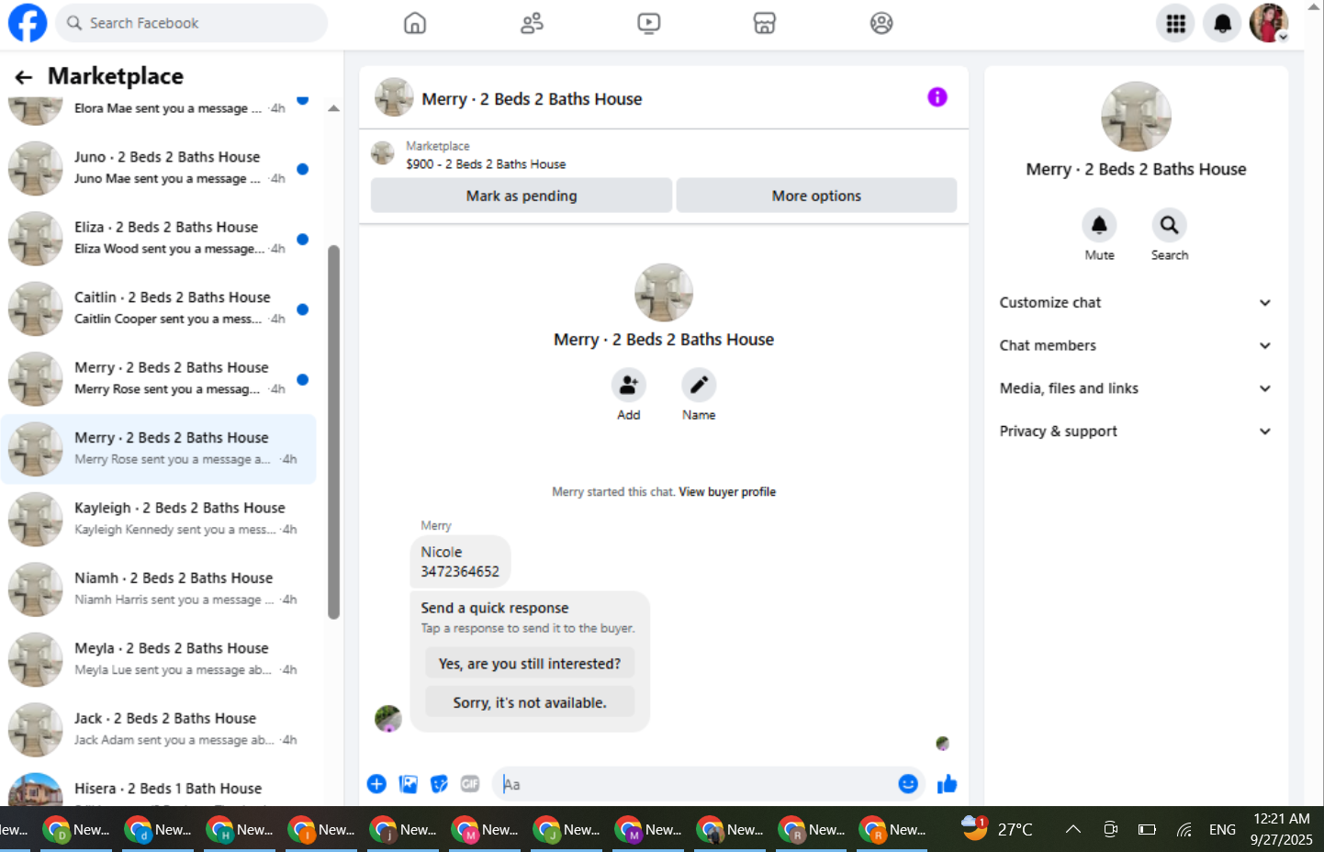Open the Marketplace storefront tab icon

(765, 23)
